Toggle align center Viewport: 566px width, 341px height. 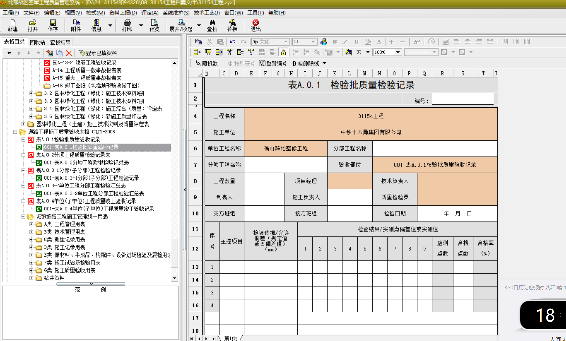coord(468,42)
